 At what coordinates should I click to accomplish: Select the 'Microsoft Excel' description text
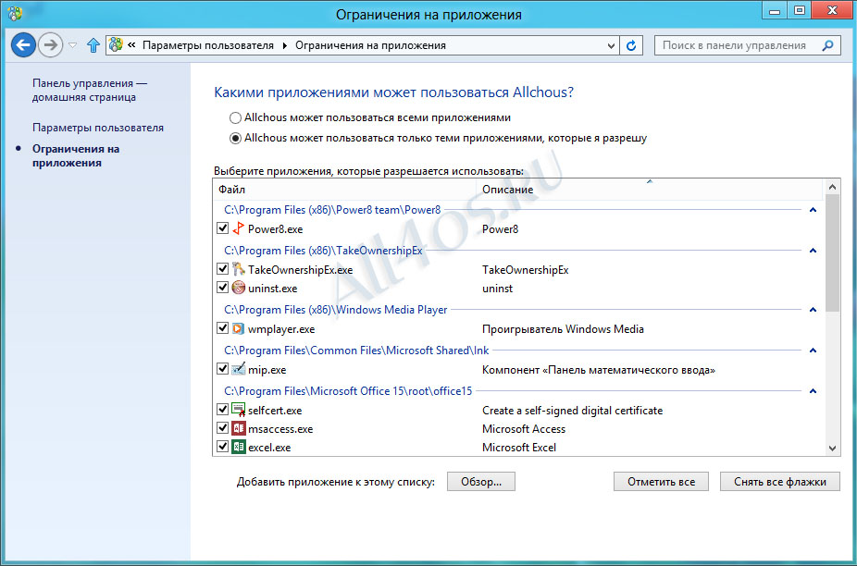(x=519, y=447)
